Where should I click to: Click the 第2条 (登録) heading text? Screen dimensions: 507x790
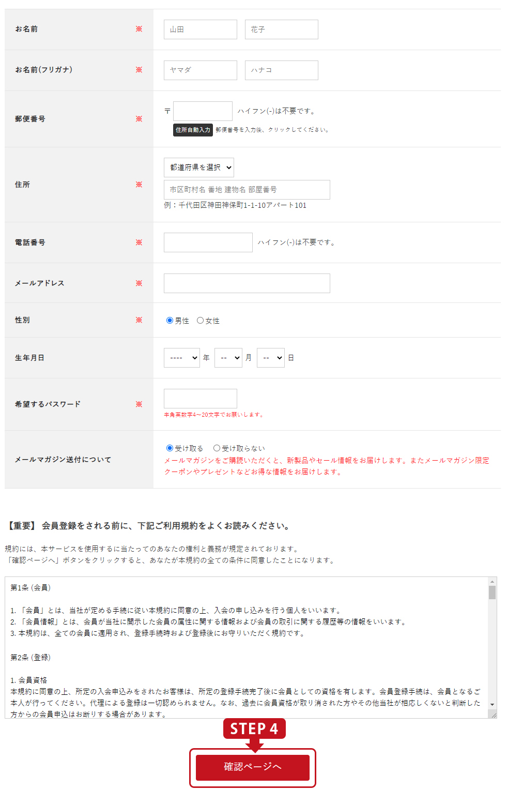[30, 658]
